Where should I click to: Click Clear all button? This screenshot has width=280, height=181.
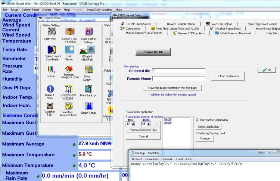tap(143, 136)
